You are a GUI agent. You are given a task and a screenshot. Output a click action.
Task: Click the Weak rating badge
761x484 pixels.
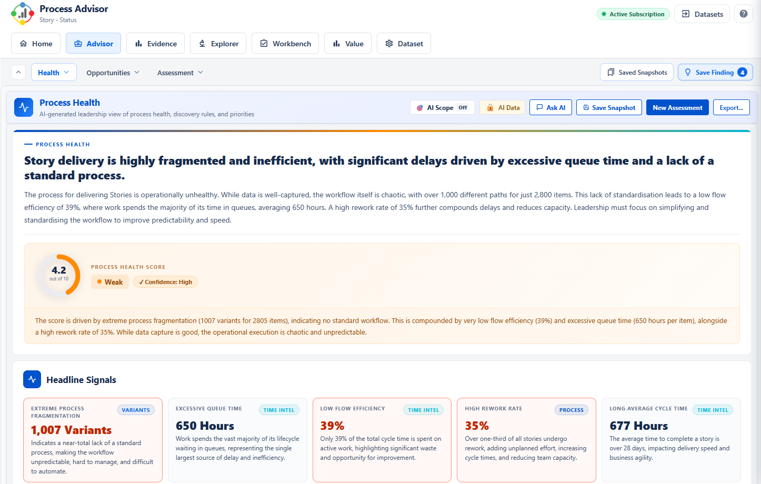tap(110, 282)
